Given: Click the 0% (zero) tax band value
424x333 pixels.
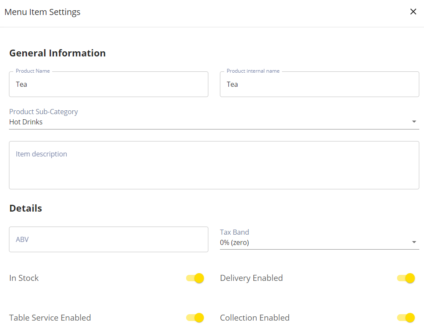Looking at the screenshot, I should pyautogui.click(x=234, y=242).
